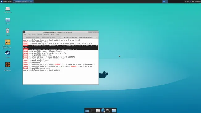Open the Trash desktop icon
201x113 pixels.
pyautogui.click(x=8, y=32)
